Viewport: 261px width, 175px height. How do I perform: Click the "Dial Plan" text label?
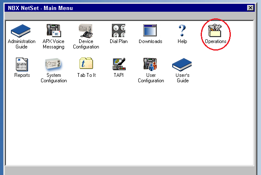(118, 42)
